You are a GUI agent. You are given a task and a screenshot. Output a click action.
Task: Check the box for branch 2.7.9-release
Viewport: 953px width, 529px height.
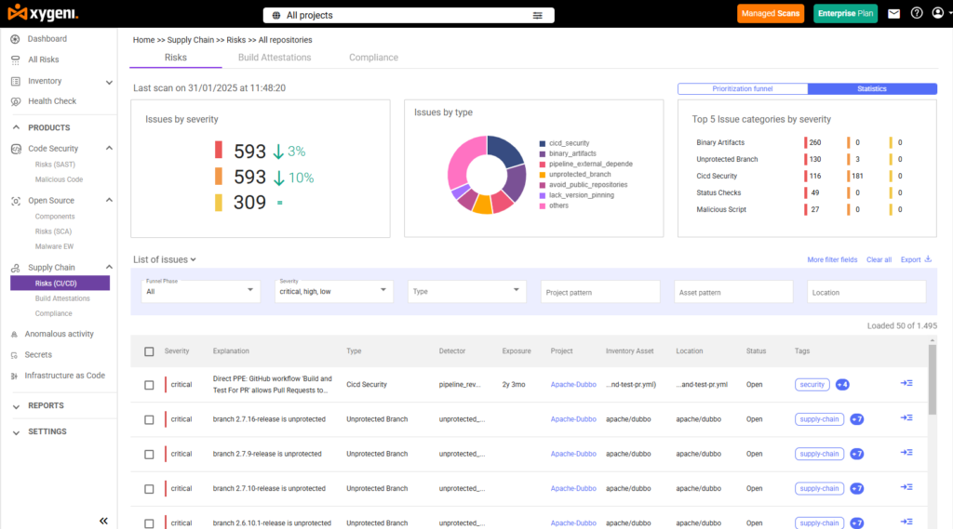click(x=149, y=455)
